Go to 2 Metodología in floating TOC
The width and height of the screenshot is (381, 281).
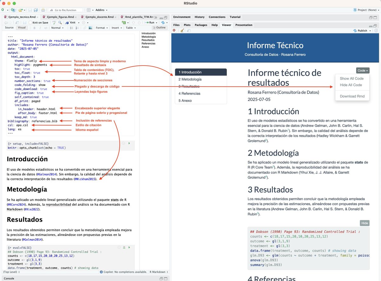(x=201, y=79)
